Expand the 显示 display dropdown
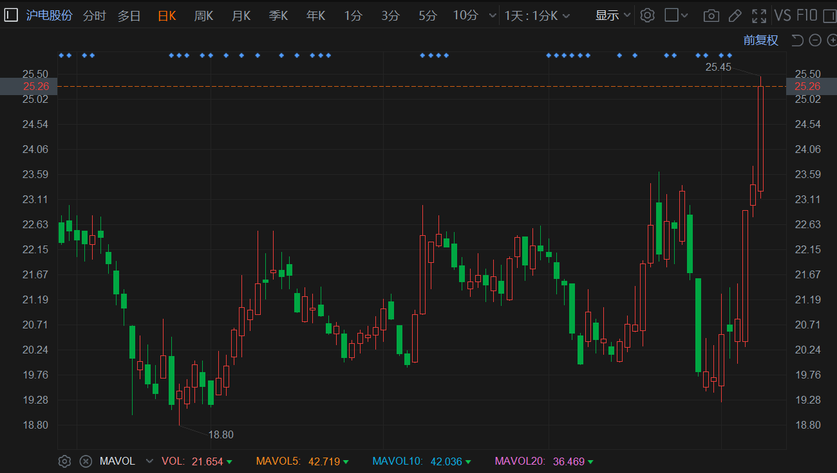This screenshot has height=473, width=837. tap(612, 15)
